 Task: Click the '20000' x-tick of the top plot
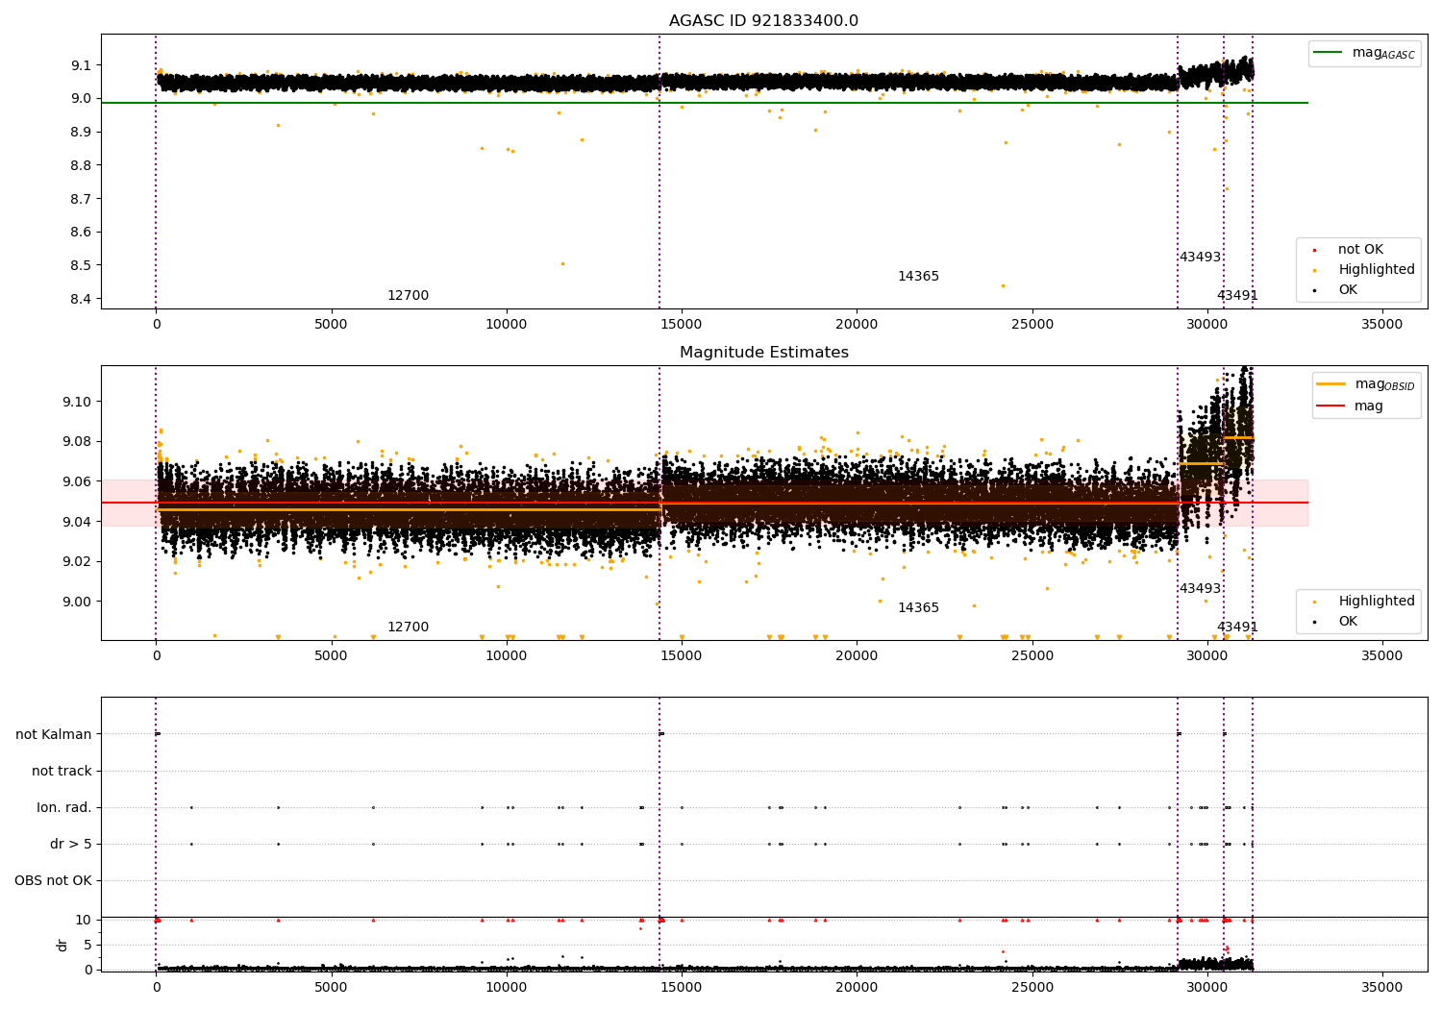857,324
